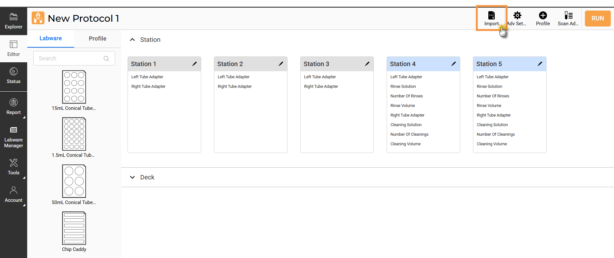Edit Station 1 with pencil icon
This screenshot has width=614, height=258.
coord(194,64)
